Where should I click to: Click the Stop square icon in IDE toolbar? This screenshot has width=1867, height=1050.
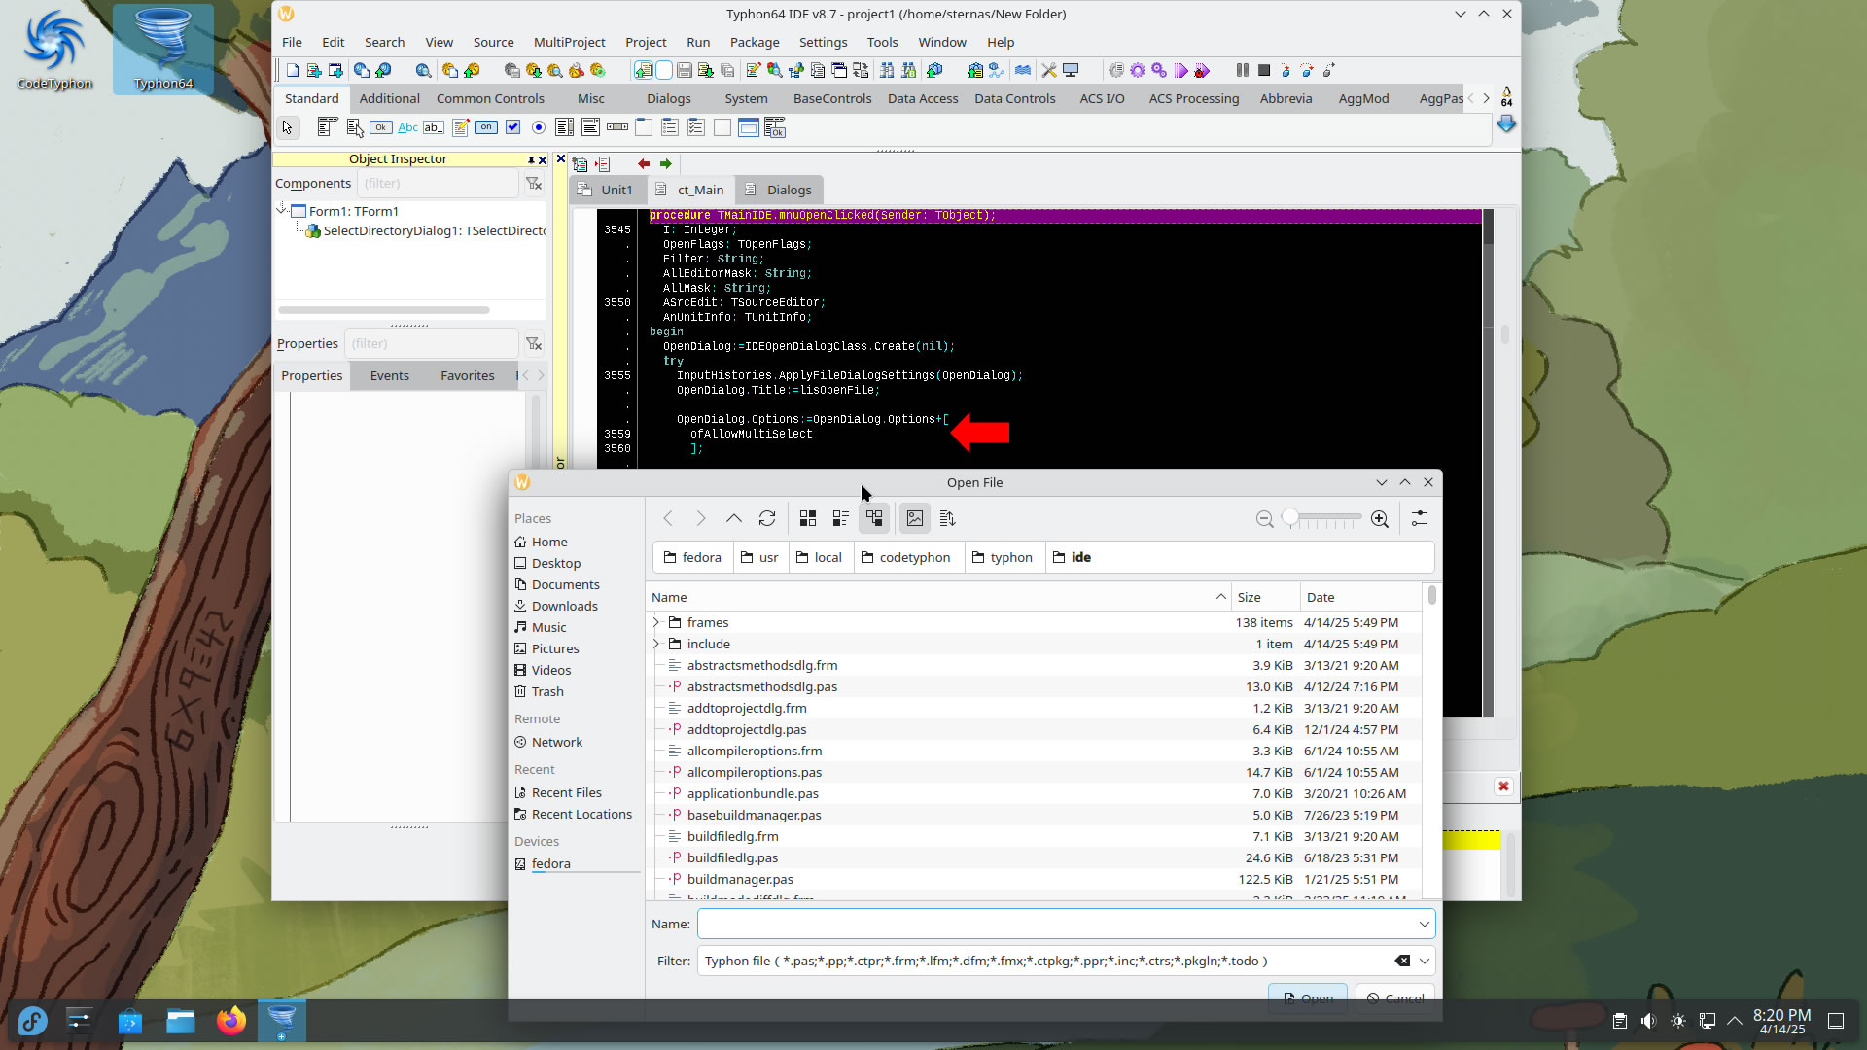click(x=1264, y=70)
